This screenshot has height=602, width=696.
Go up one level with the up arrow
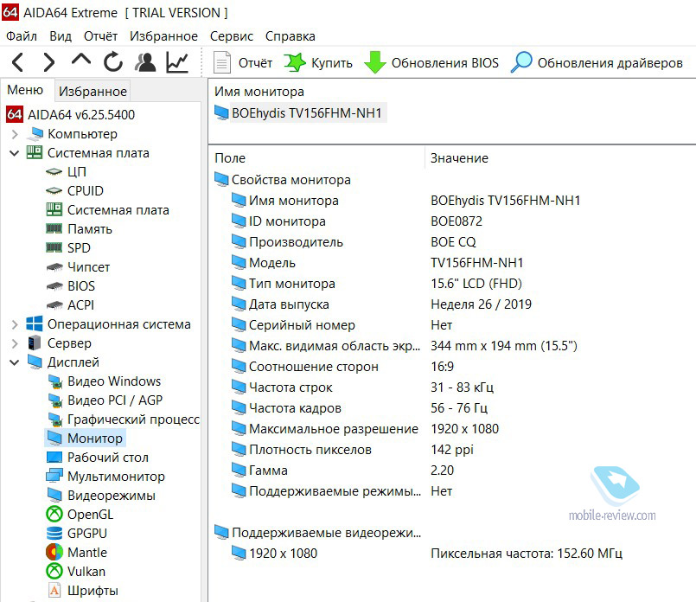(80, 61)
